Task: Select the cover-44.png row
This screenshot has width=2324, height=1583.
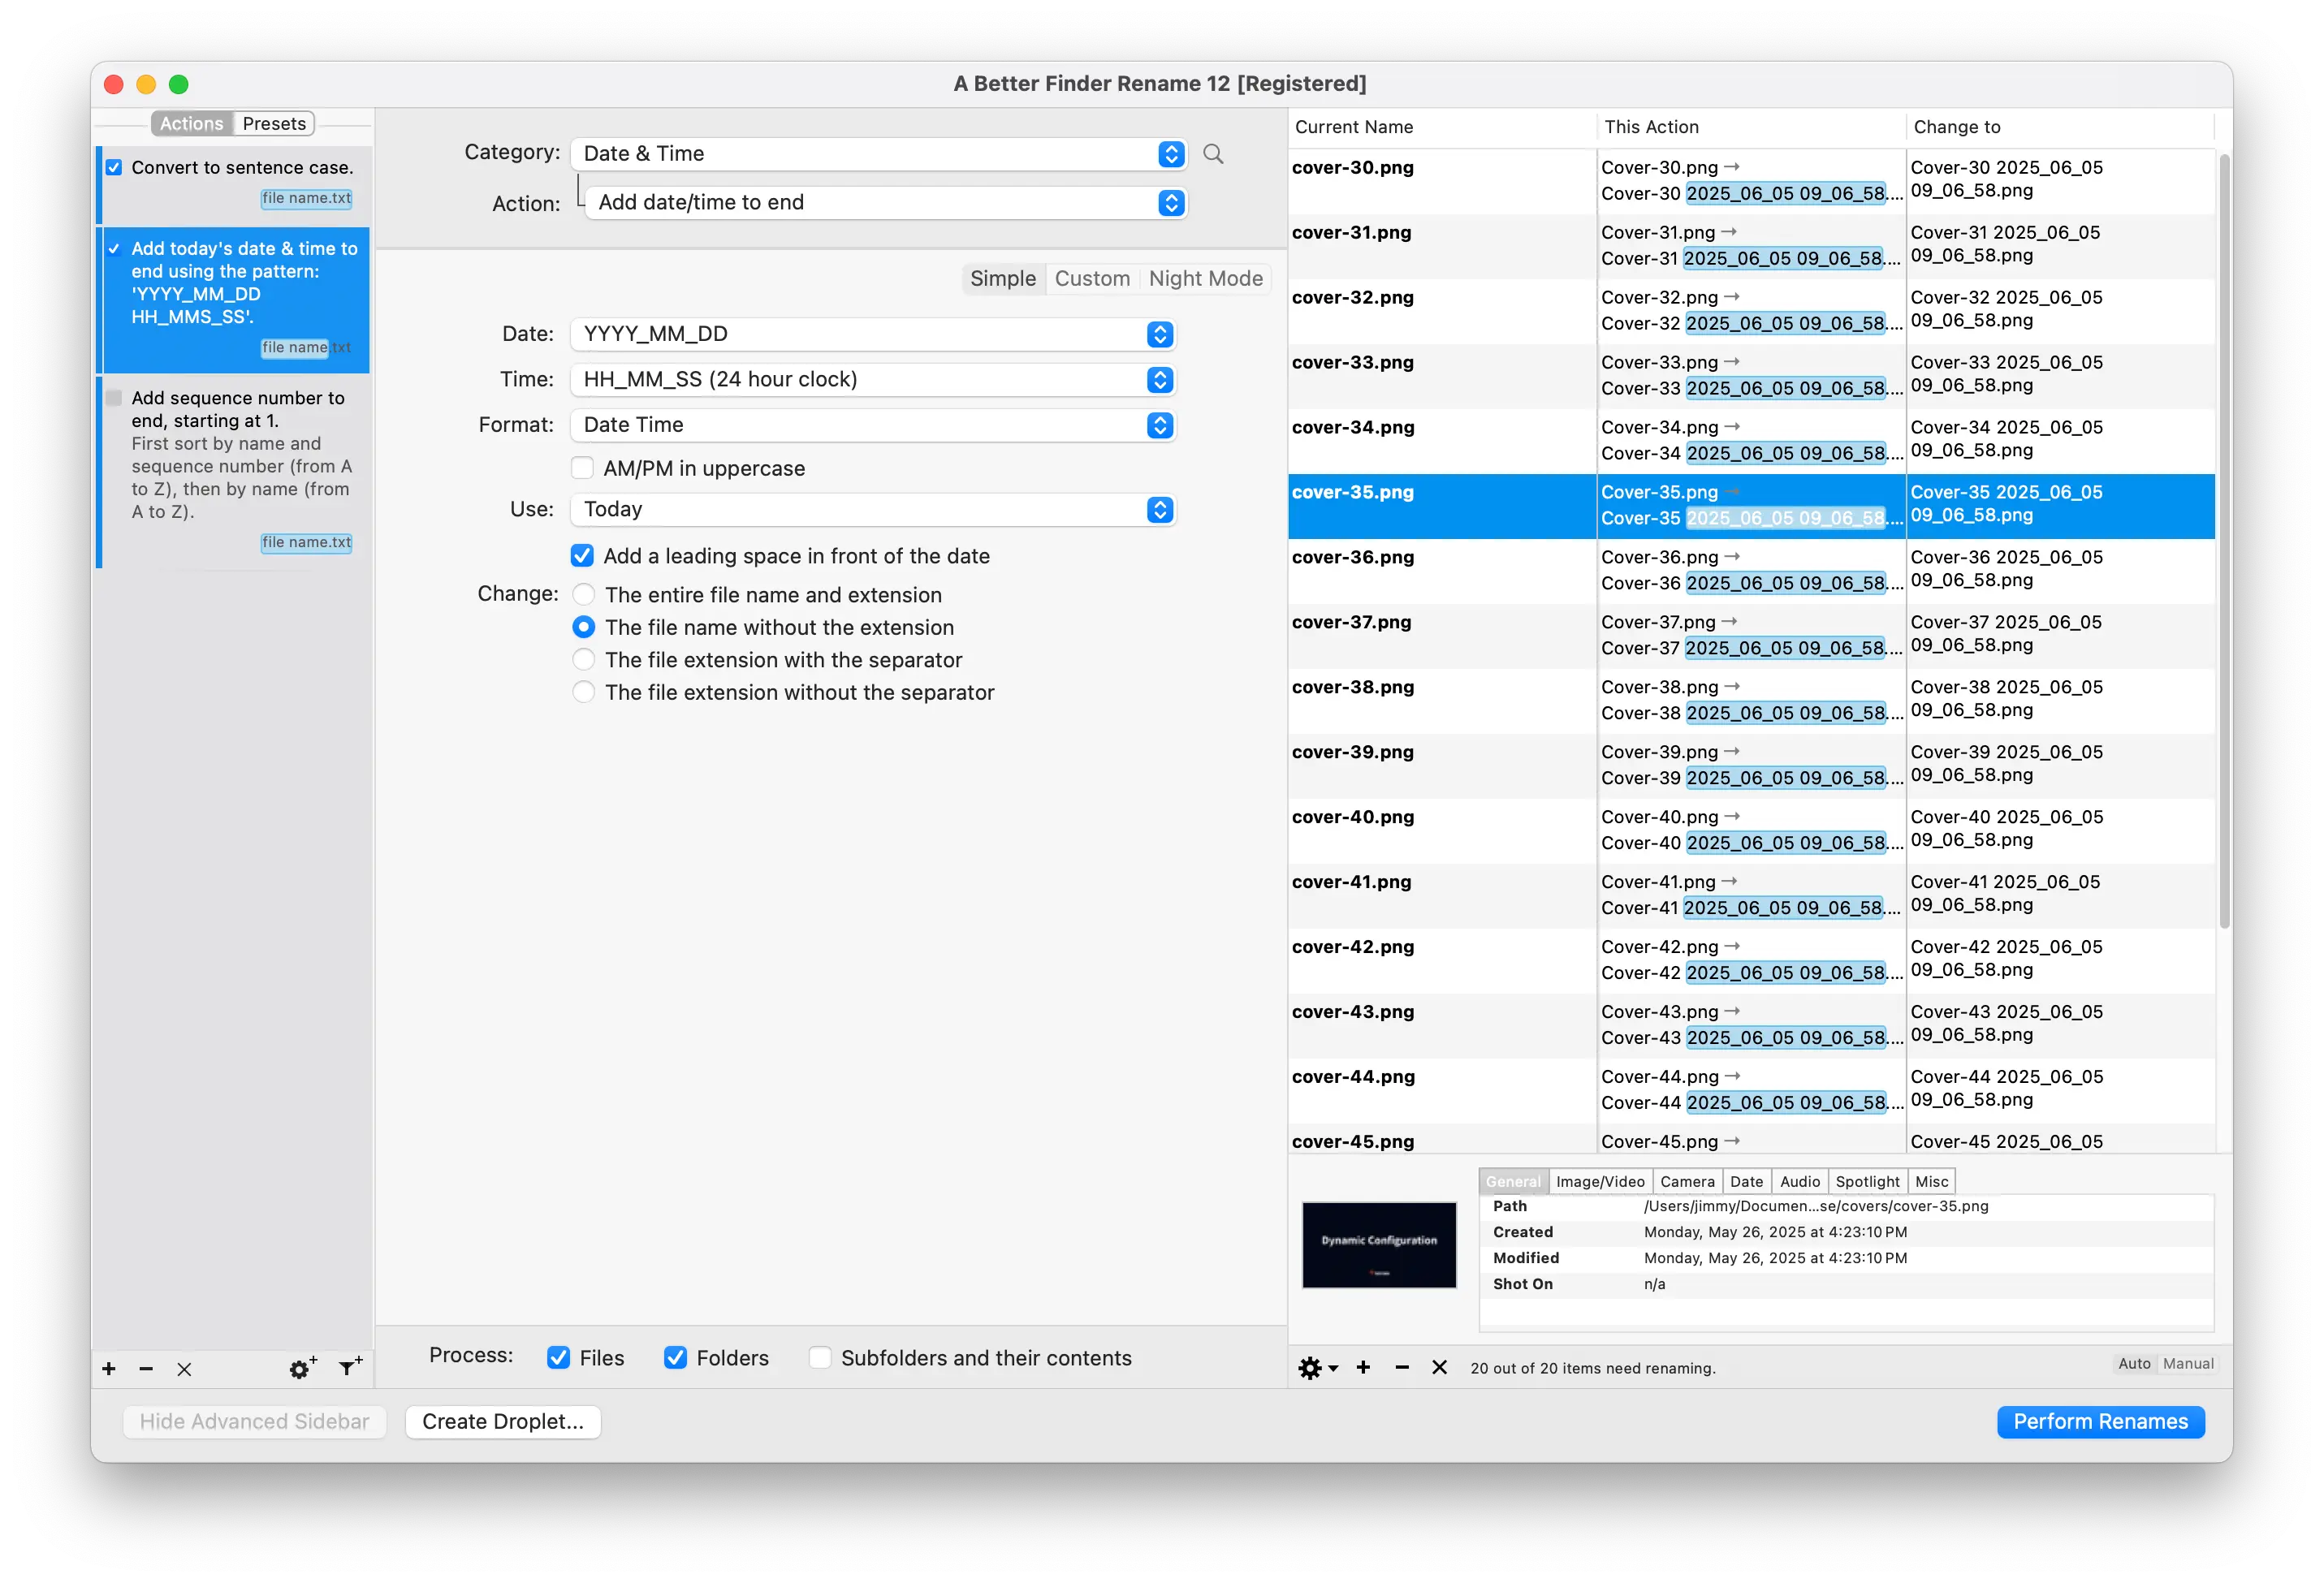Action: click(x=1751, y=1091)
